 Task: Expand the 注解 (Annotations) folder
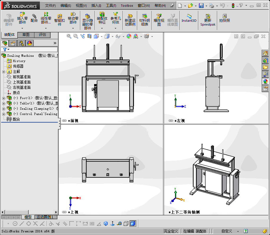coord(4,71)
